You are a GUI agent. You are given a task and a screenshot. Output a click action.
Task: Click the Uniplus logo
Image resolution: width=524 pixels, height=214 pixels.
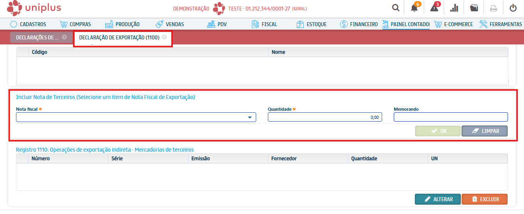click(34, 8)
